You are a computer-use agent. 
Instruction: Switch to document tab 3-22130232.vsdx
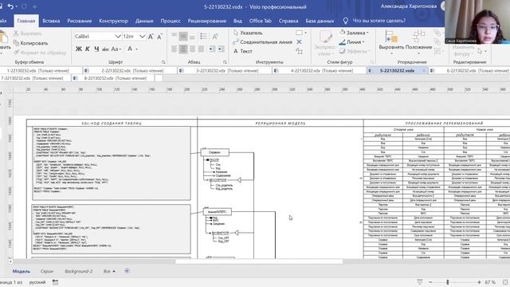pos(225,71)
